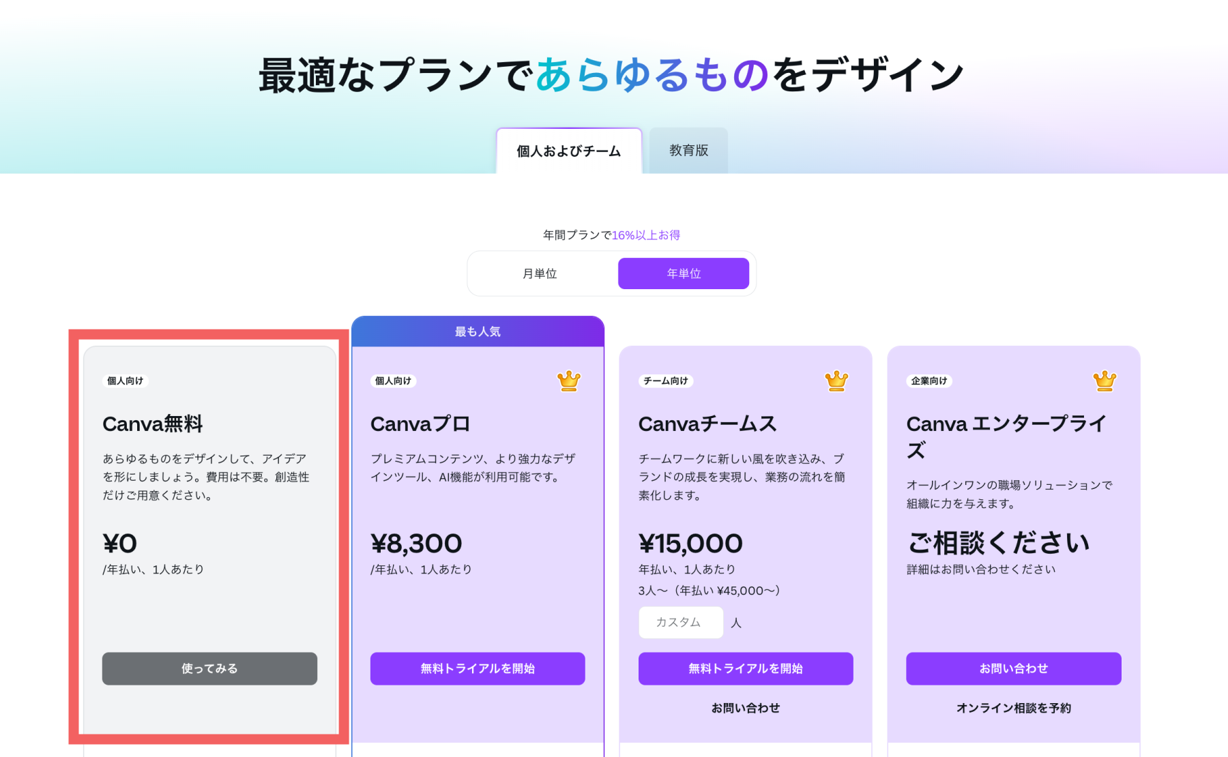Click the 個人向け badge on Canvaプロ card
The height and width of the screenshot is (757, 1228).
394,381
